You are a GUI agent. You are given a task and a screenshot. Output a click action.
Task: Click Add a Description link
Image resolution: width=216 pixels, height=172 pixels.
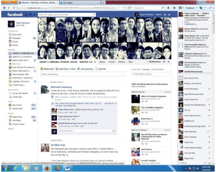point(138,86)
